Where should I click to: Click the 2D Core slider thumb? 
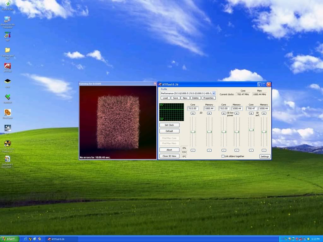[193, 132]
